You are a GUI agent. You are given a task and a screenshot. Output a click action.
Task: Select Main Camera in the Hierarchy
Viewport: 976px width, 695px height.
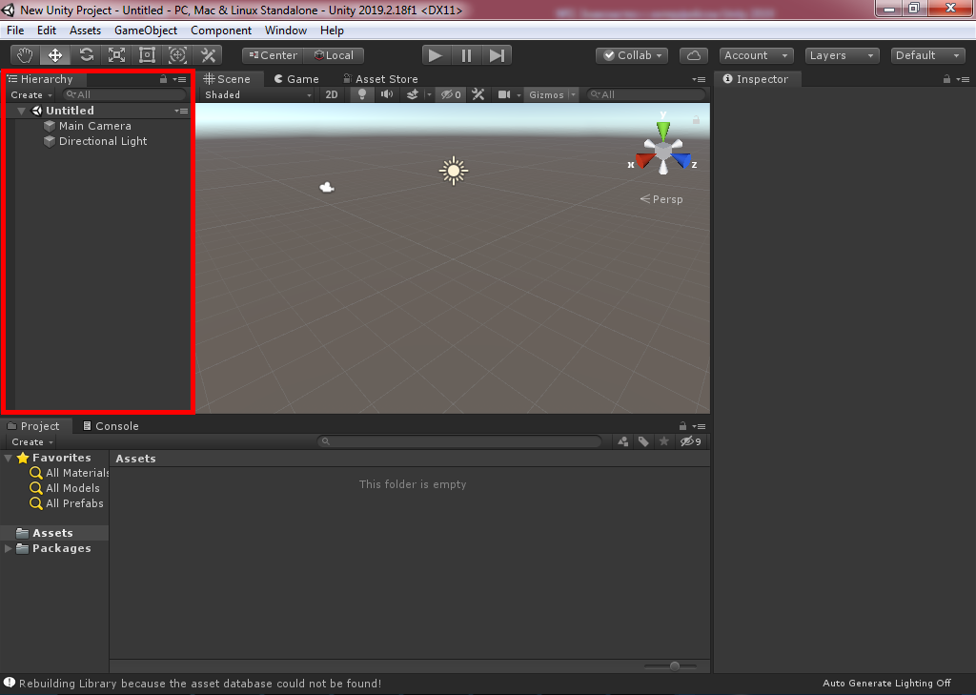tap(94, 126)
